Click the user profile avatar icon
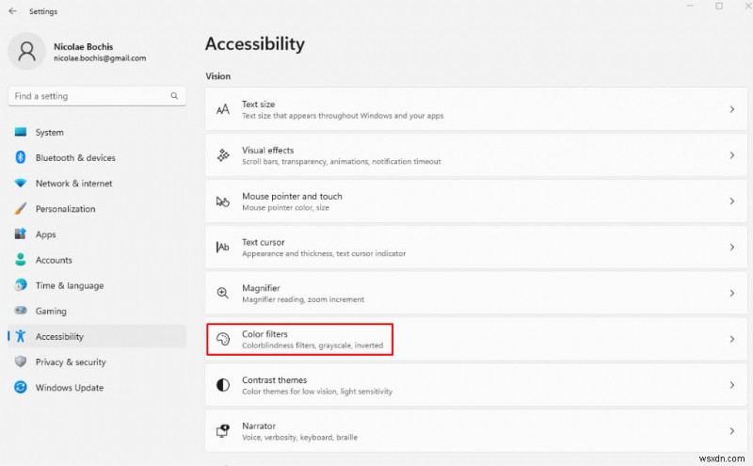Viewport: 753px width, 466px height. (x=27, y=52)
